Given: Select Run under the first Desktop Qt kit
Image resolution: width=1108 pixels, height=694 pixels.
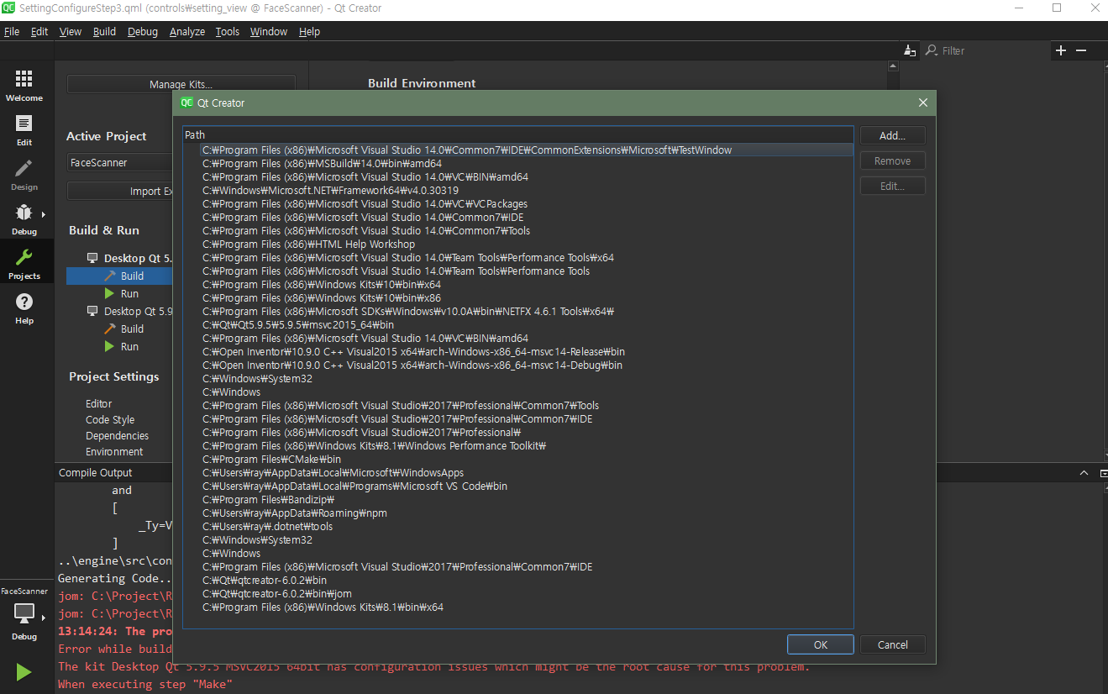Looking at the screenshot, I should [x=129, y=293].
